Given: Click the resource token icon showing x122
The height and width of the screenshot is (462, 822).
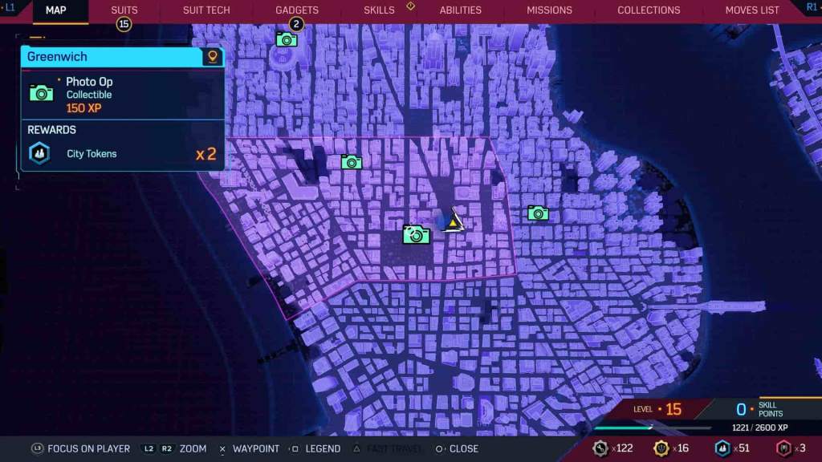Looking at the screenshot, I should click(600, 448).
